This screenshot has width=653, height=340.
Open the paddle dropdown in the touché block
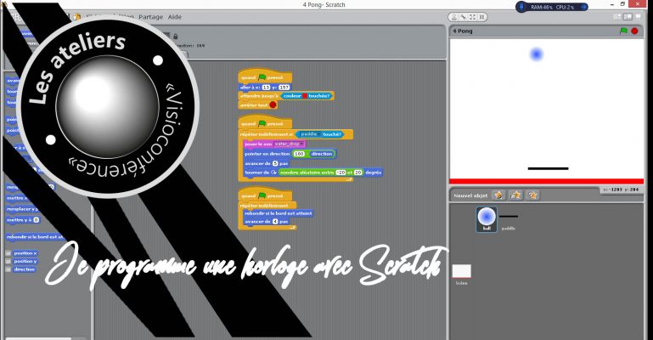(320, 134)
